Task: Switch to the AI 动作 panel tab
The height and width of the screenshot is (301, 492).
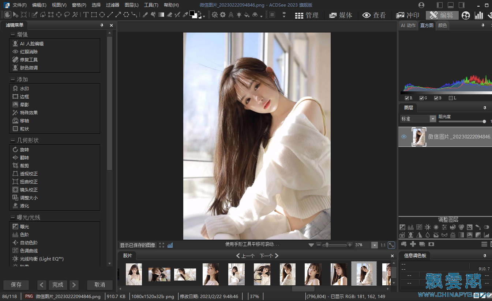Action: [408, 25]
